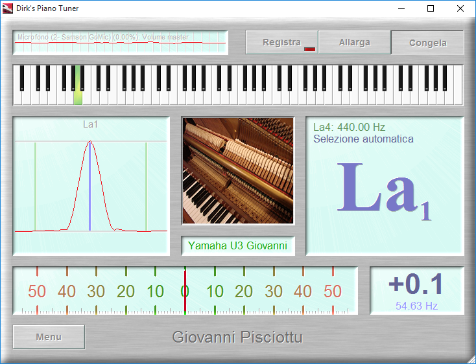Click the right 50 mark on the cents scale
The image size is (476, 364).
[x=333, y=291]
